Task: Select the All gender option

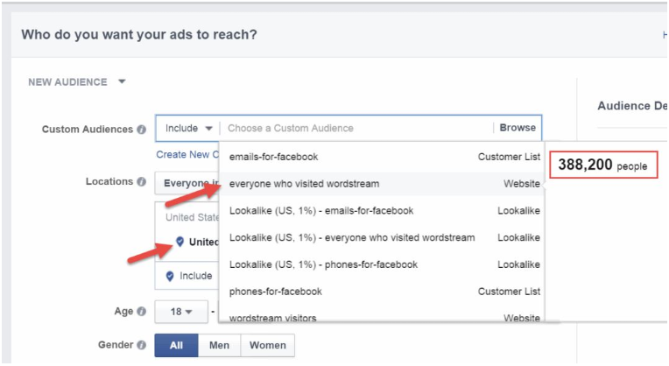Action: (176, 345)
